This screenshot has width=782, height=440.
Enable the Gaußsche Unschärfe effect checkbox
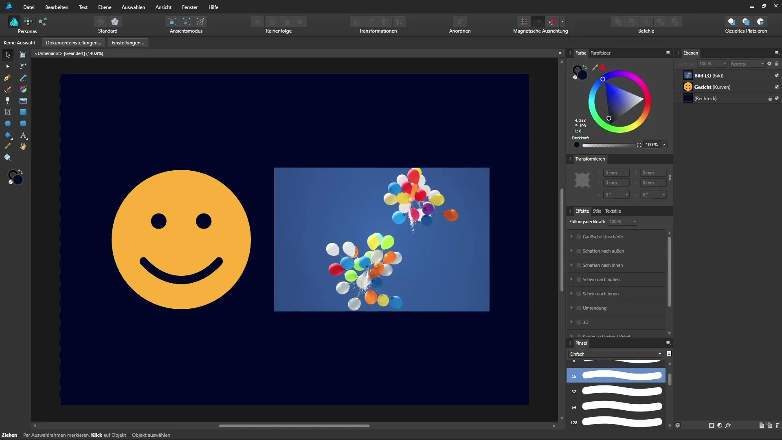coord(579,237)
